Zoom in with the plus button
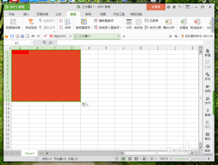 point(209,159)
